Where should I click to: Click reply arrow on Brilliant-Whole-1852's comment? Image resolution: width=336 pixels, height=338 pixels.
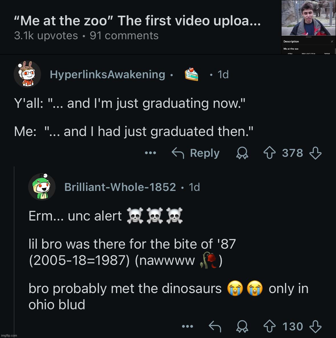[x=215, y=326]
